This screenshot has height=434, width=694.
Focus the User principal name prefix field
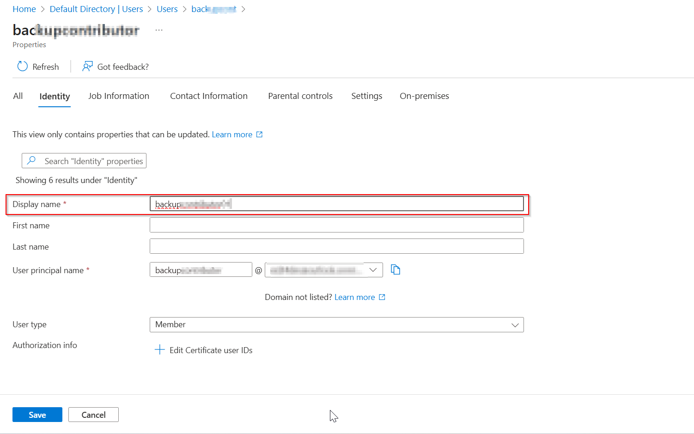(x=201, y=269)
